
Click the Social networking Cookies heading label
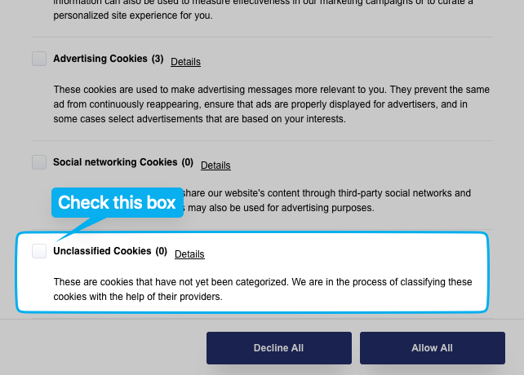(x=115, y=162)
